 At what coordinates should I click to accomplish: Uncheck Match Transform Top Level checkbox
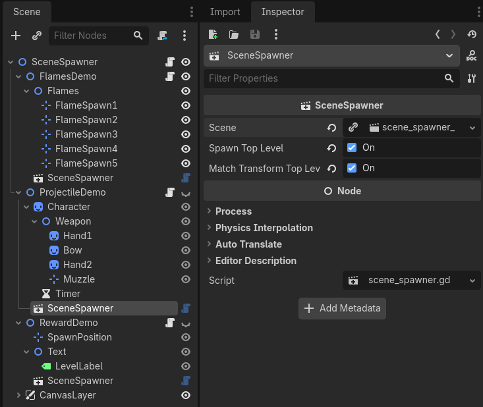[352, 168]
